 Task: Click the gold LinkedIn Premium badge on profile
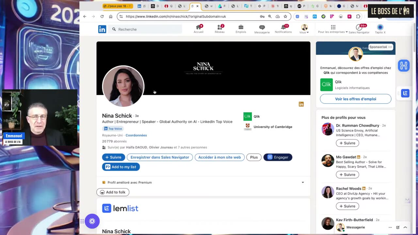pos(301,104)
